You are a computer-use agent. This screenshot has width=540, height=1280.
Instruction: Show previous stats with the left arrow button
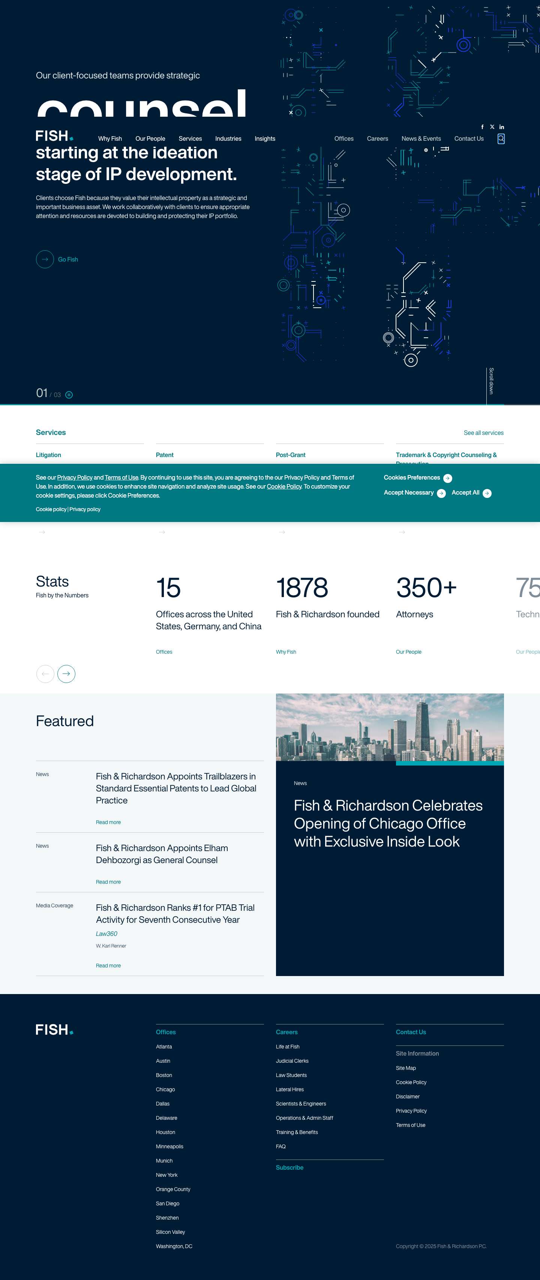pos(45,674)
